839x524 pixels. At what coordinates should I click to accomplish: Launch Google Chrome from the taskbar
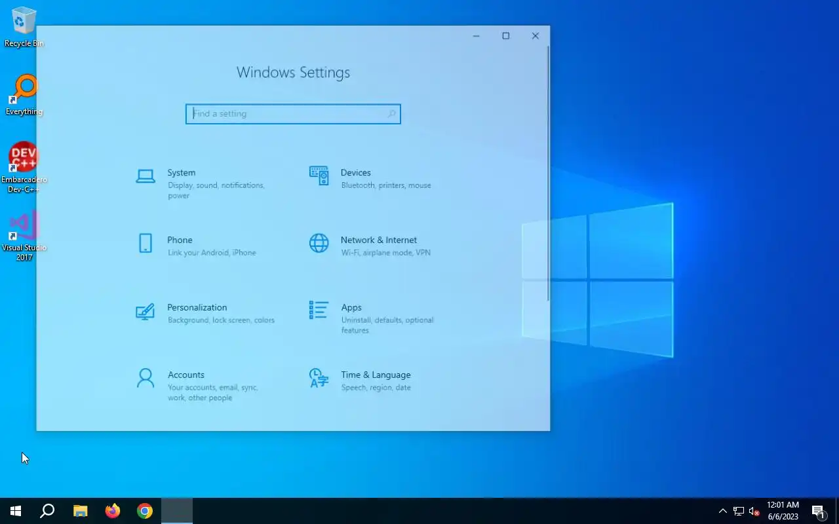coord(145,511)
